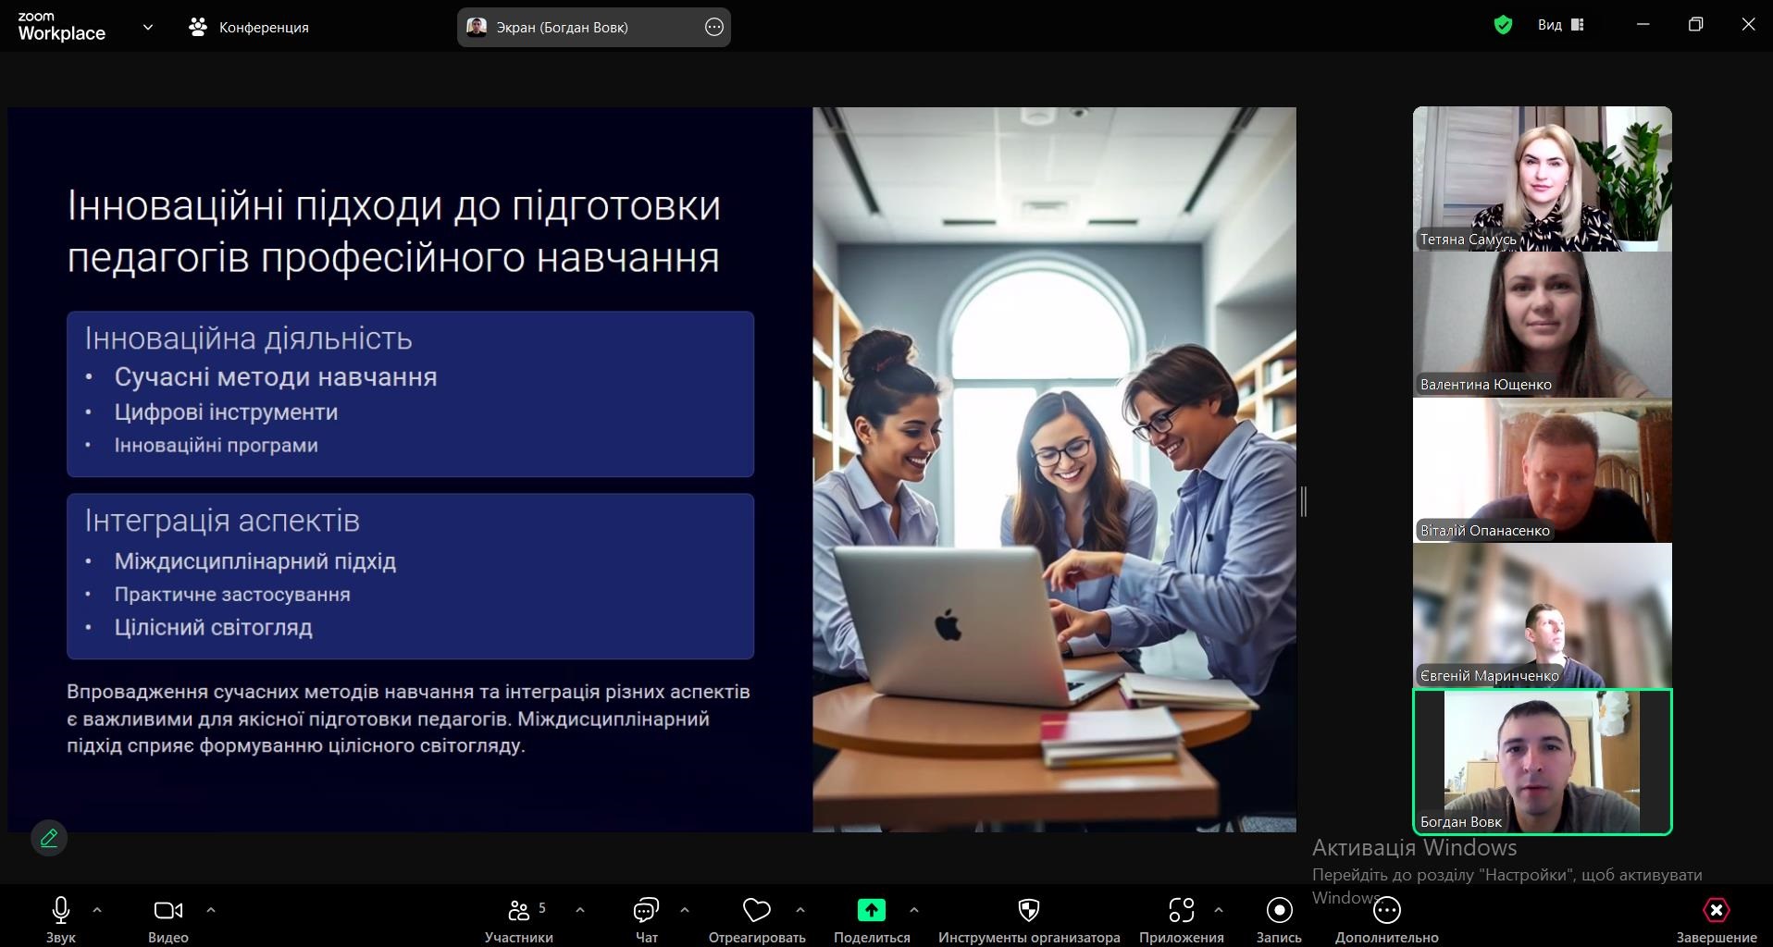Open the Вид layout menu

click(x=1560, y=25)
